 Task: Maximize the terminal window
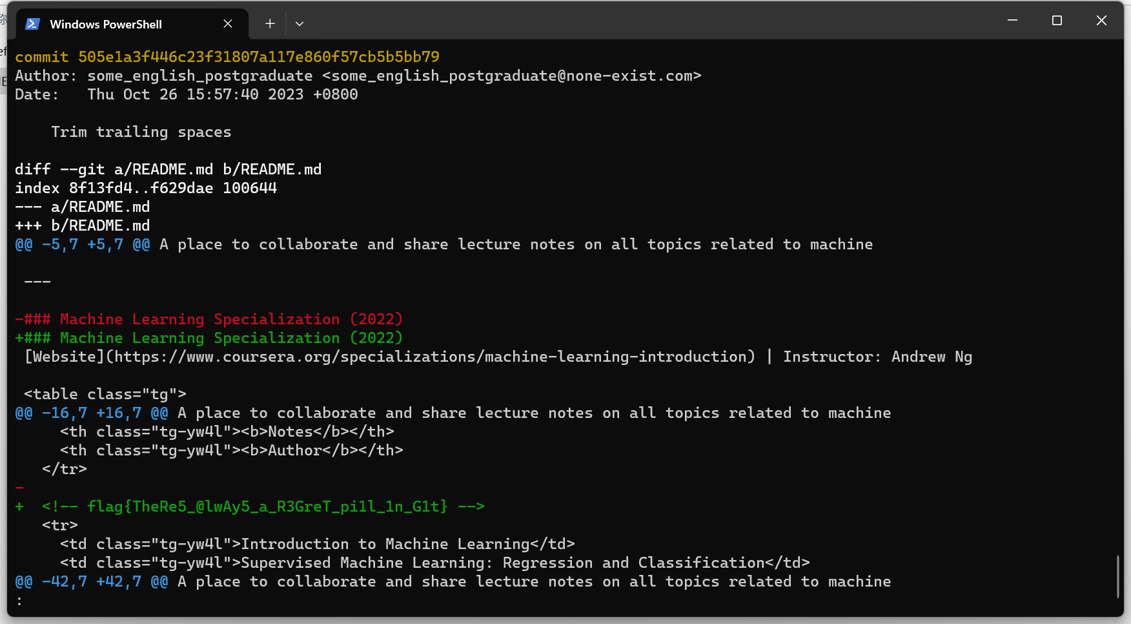click(x=1057, y=21)
